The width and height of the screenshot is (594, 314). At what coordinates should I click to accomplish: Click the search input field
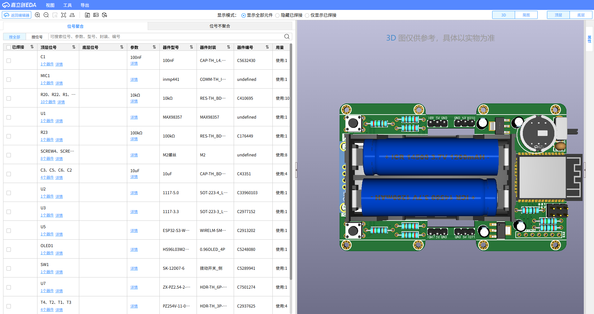pyautogui.click(x=166, y=37)
